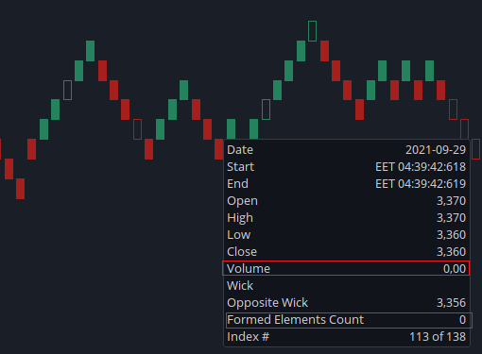Click the empty Wick row
The image size is (482, 354).
point(347,286)
